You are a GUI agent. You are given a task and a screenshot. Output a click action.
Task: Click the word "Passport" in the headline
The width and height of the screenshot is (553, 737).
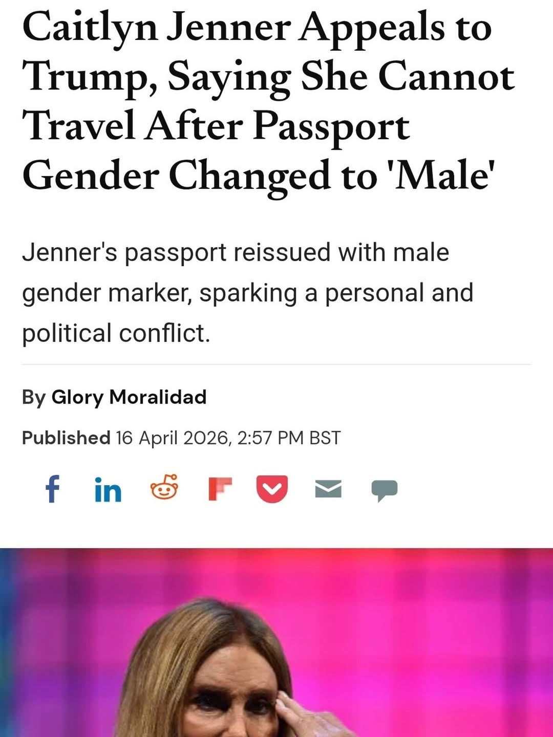pyautogui.click(x=331, y=127)
